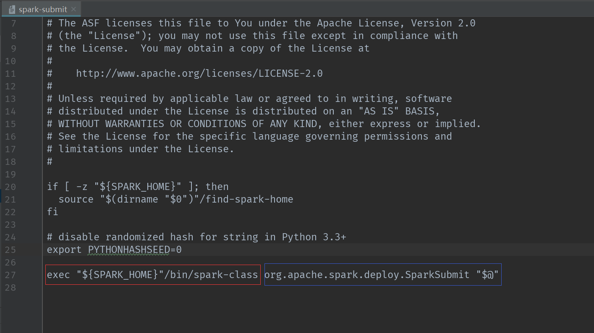The image size is (594, 333).
Task: Close the spark-submit editor tab
Action: (x=74, y=9)
